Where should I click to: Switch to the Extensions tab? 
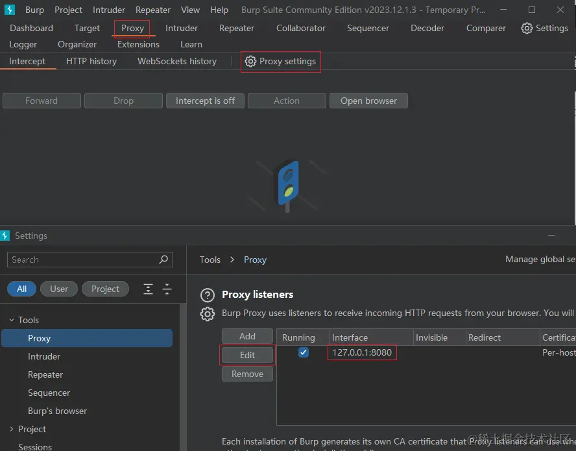click(139, 45)
